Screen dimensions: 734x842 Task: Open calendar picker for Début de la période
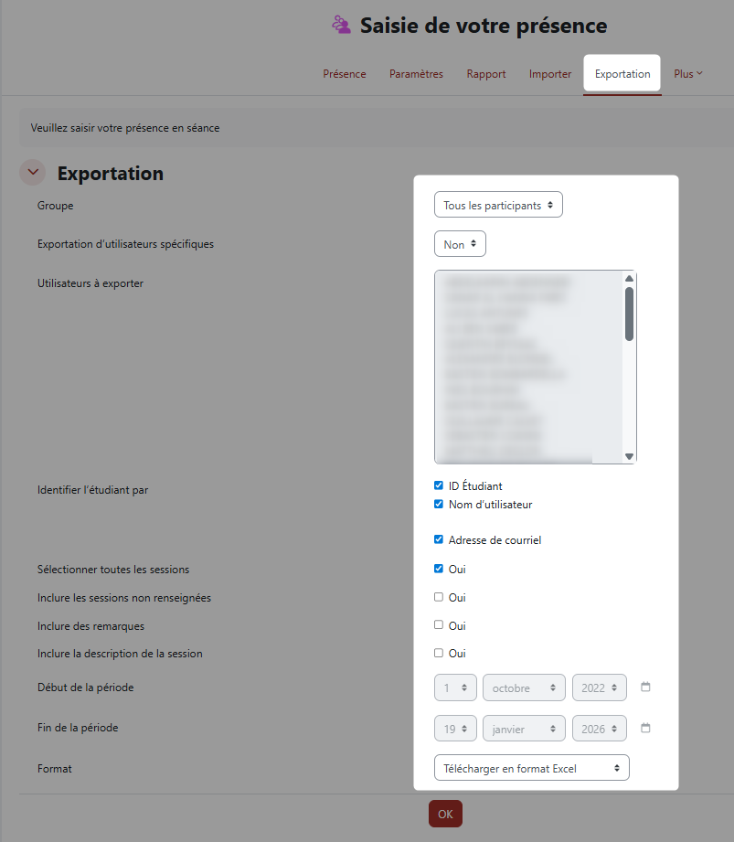645,687
